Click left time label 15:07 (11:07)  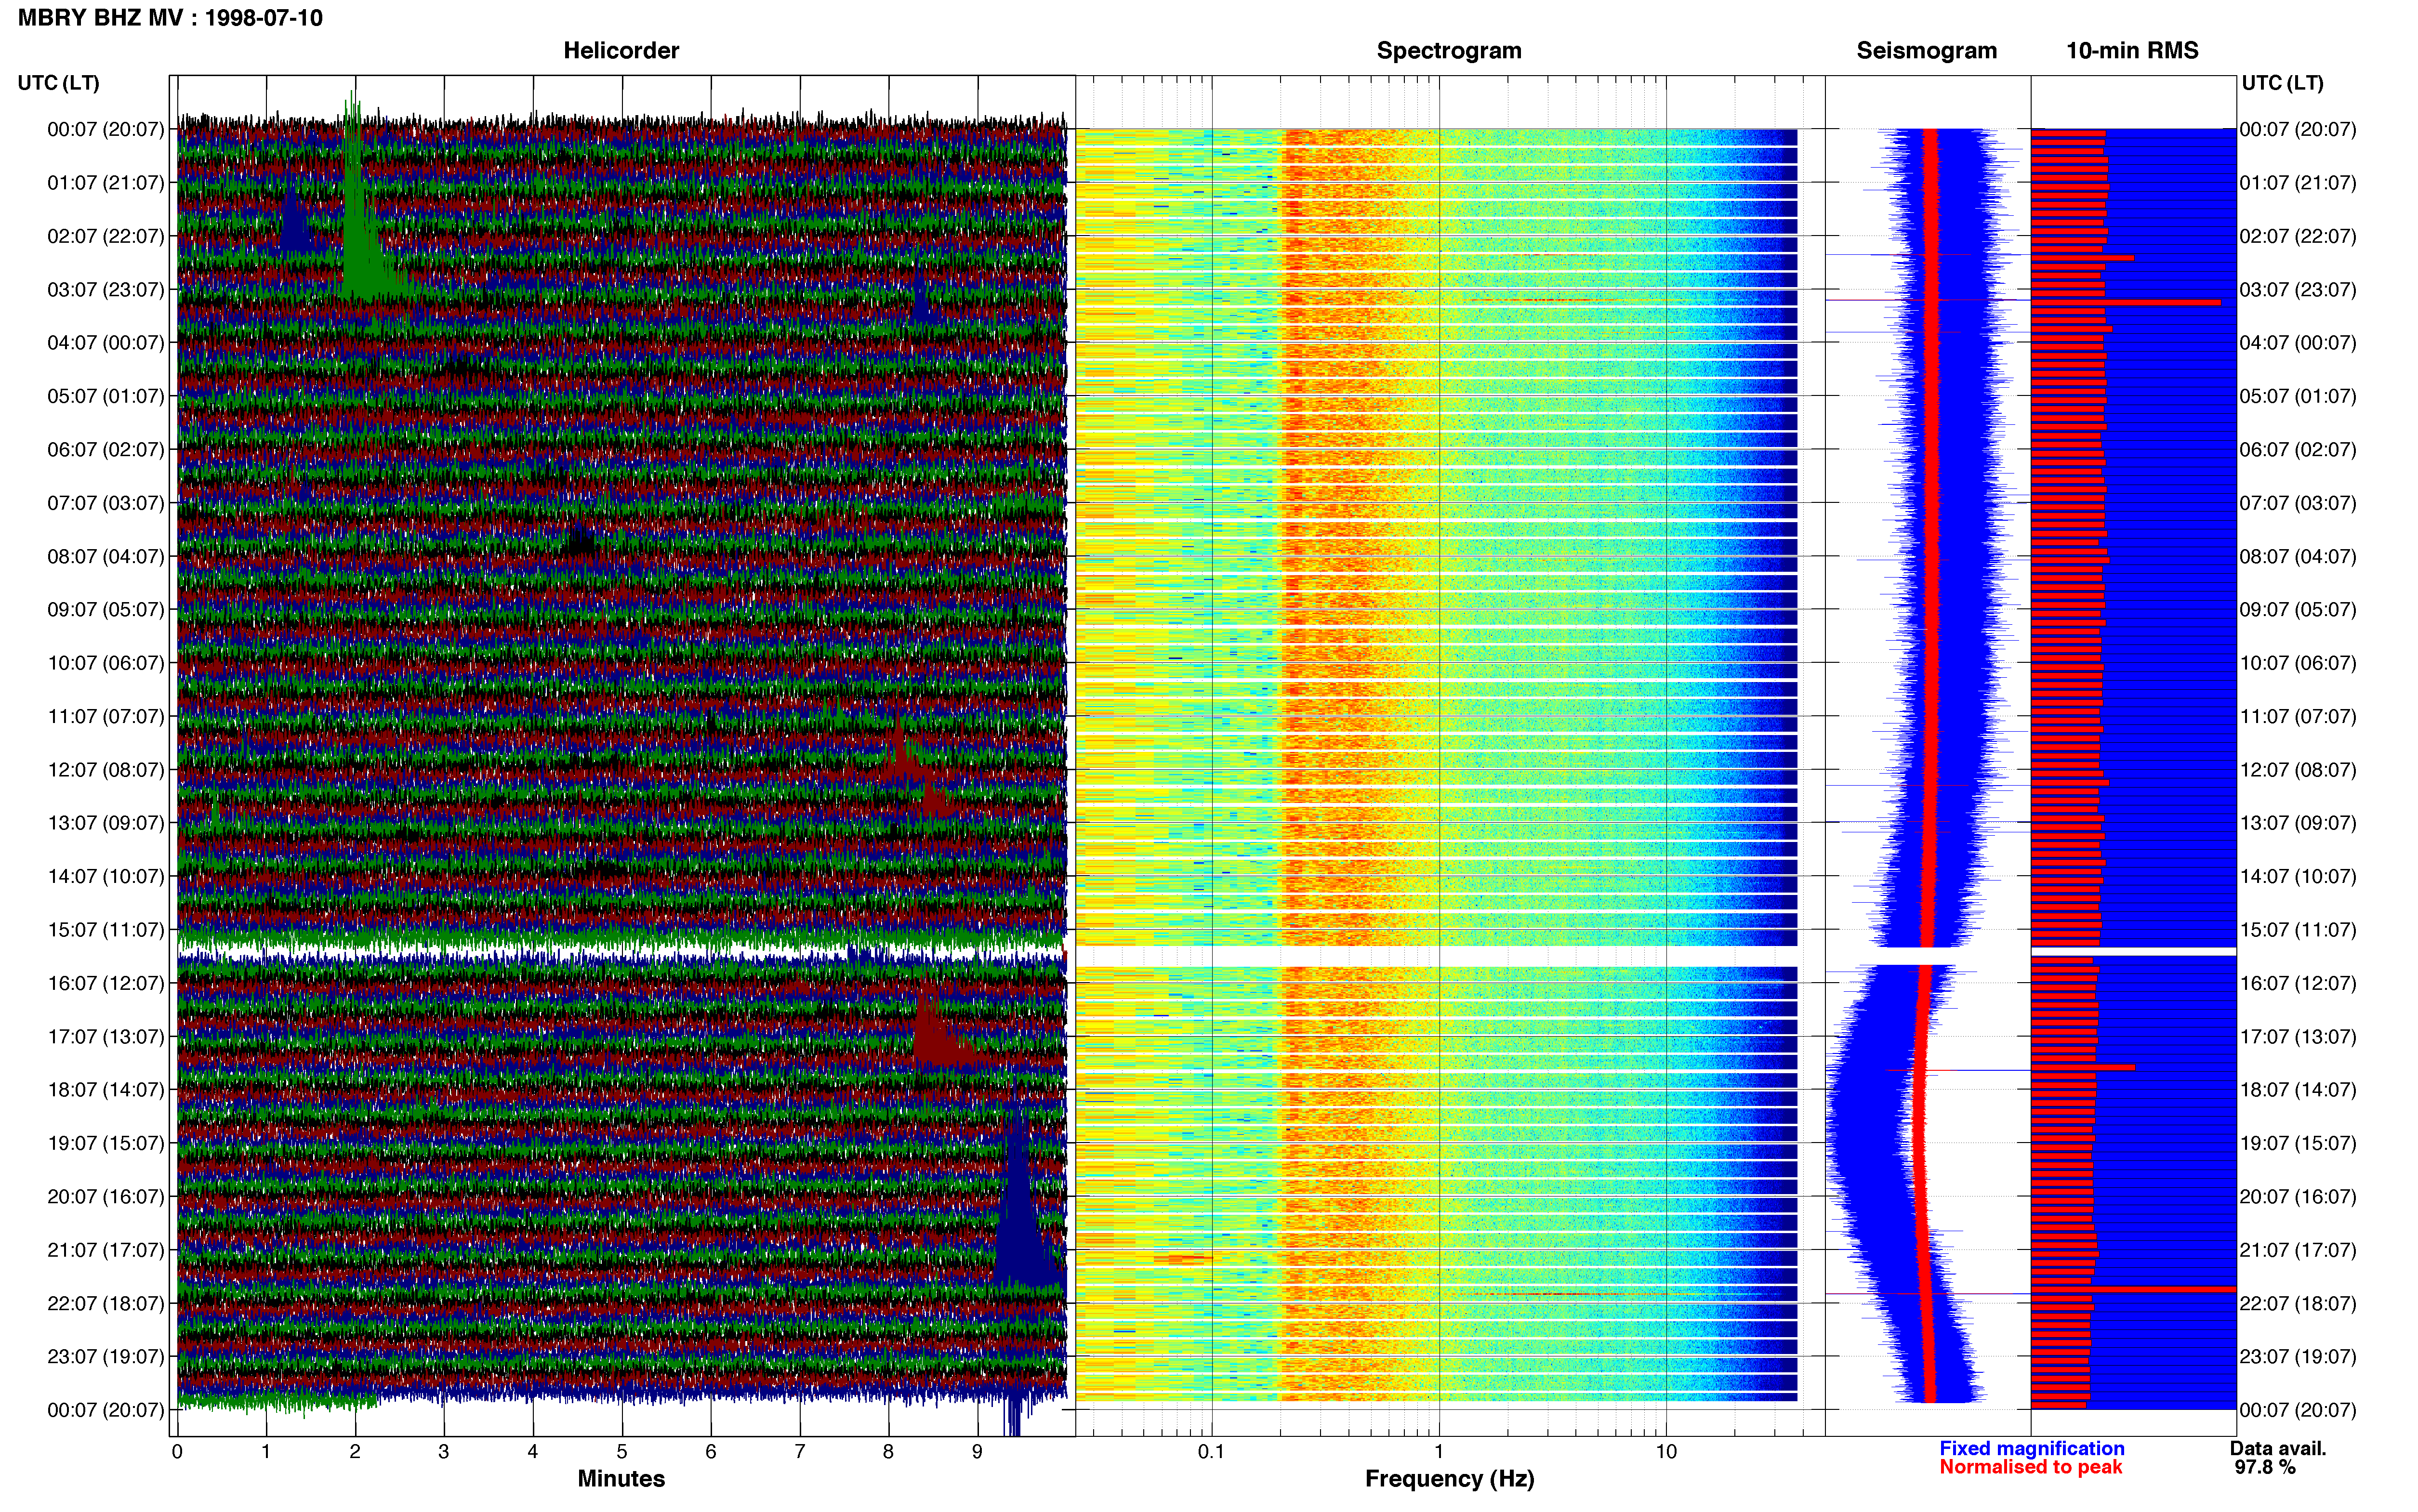pos(106,930)
